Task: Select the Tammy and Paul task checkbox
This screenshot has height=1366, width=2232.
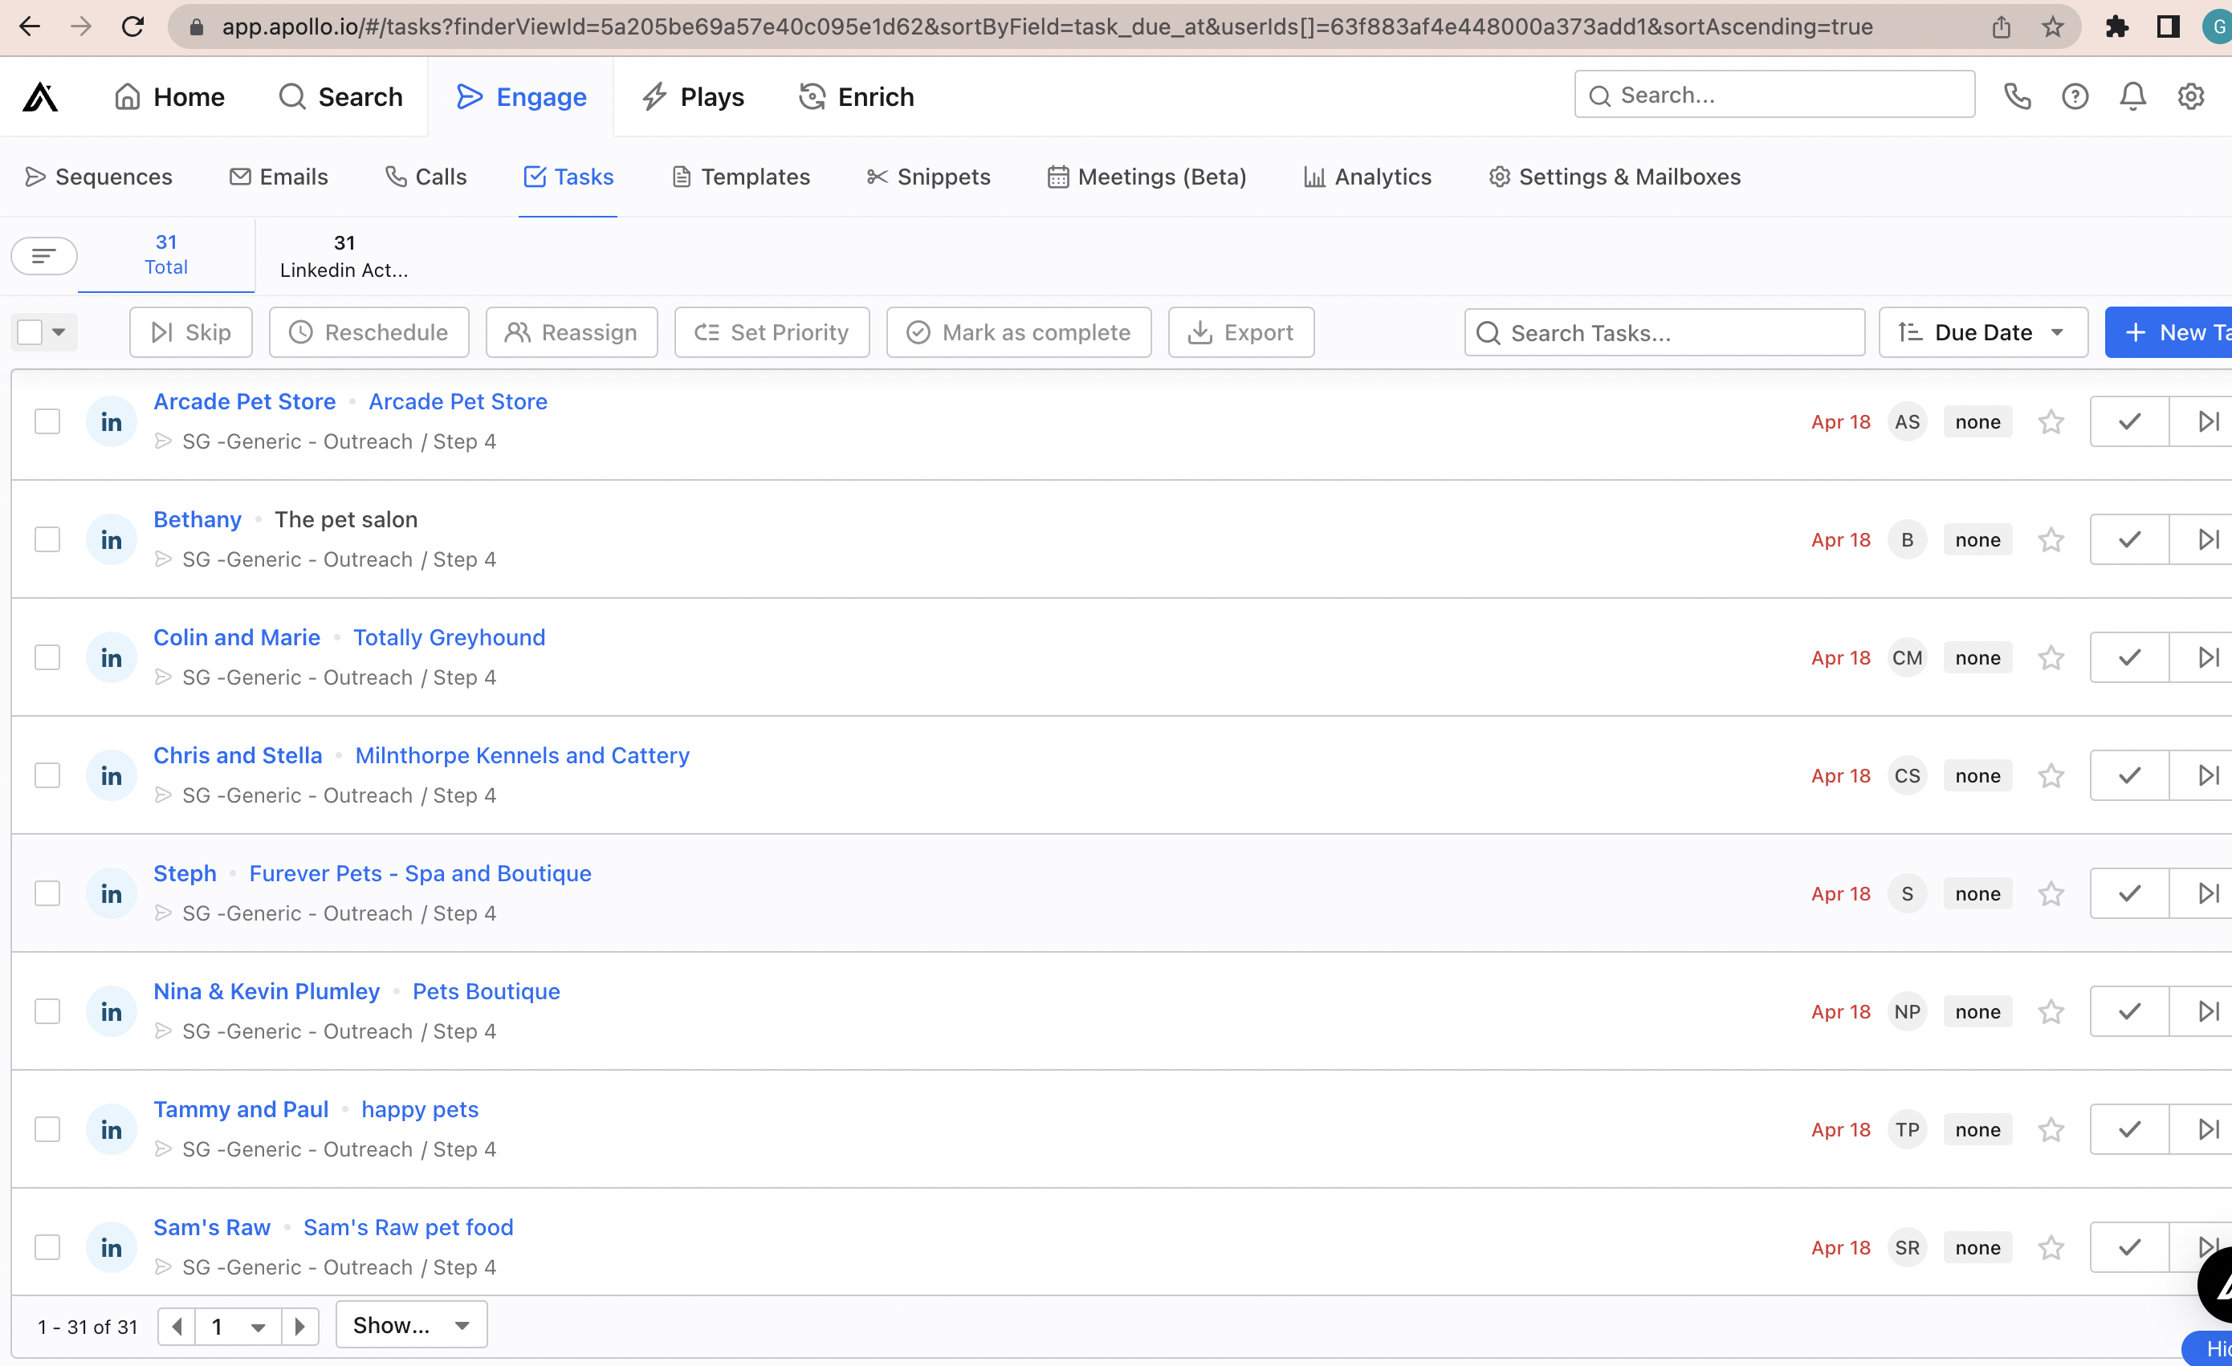Action: [47, 1130]
